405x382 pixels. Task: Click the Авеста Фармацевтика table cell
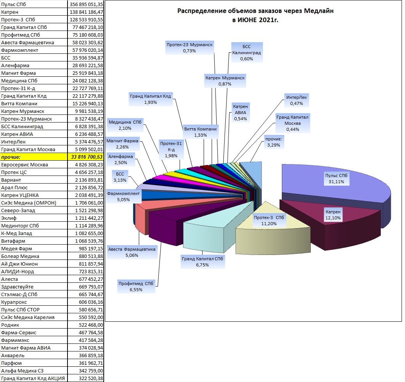tap(34, 42)
